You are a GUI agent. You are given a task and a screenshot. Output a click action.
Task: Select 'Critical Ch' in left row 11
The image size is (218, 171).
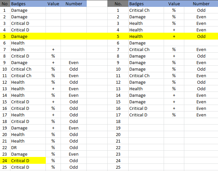(x=28, y=76)
